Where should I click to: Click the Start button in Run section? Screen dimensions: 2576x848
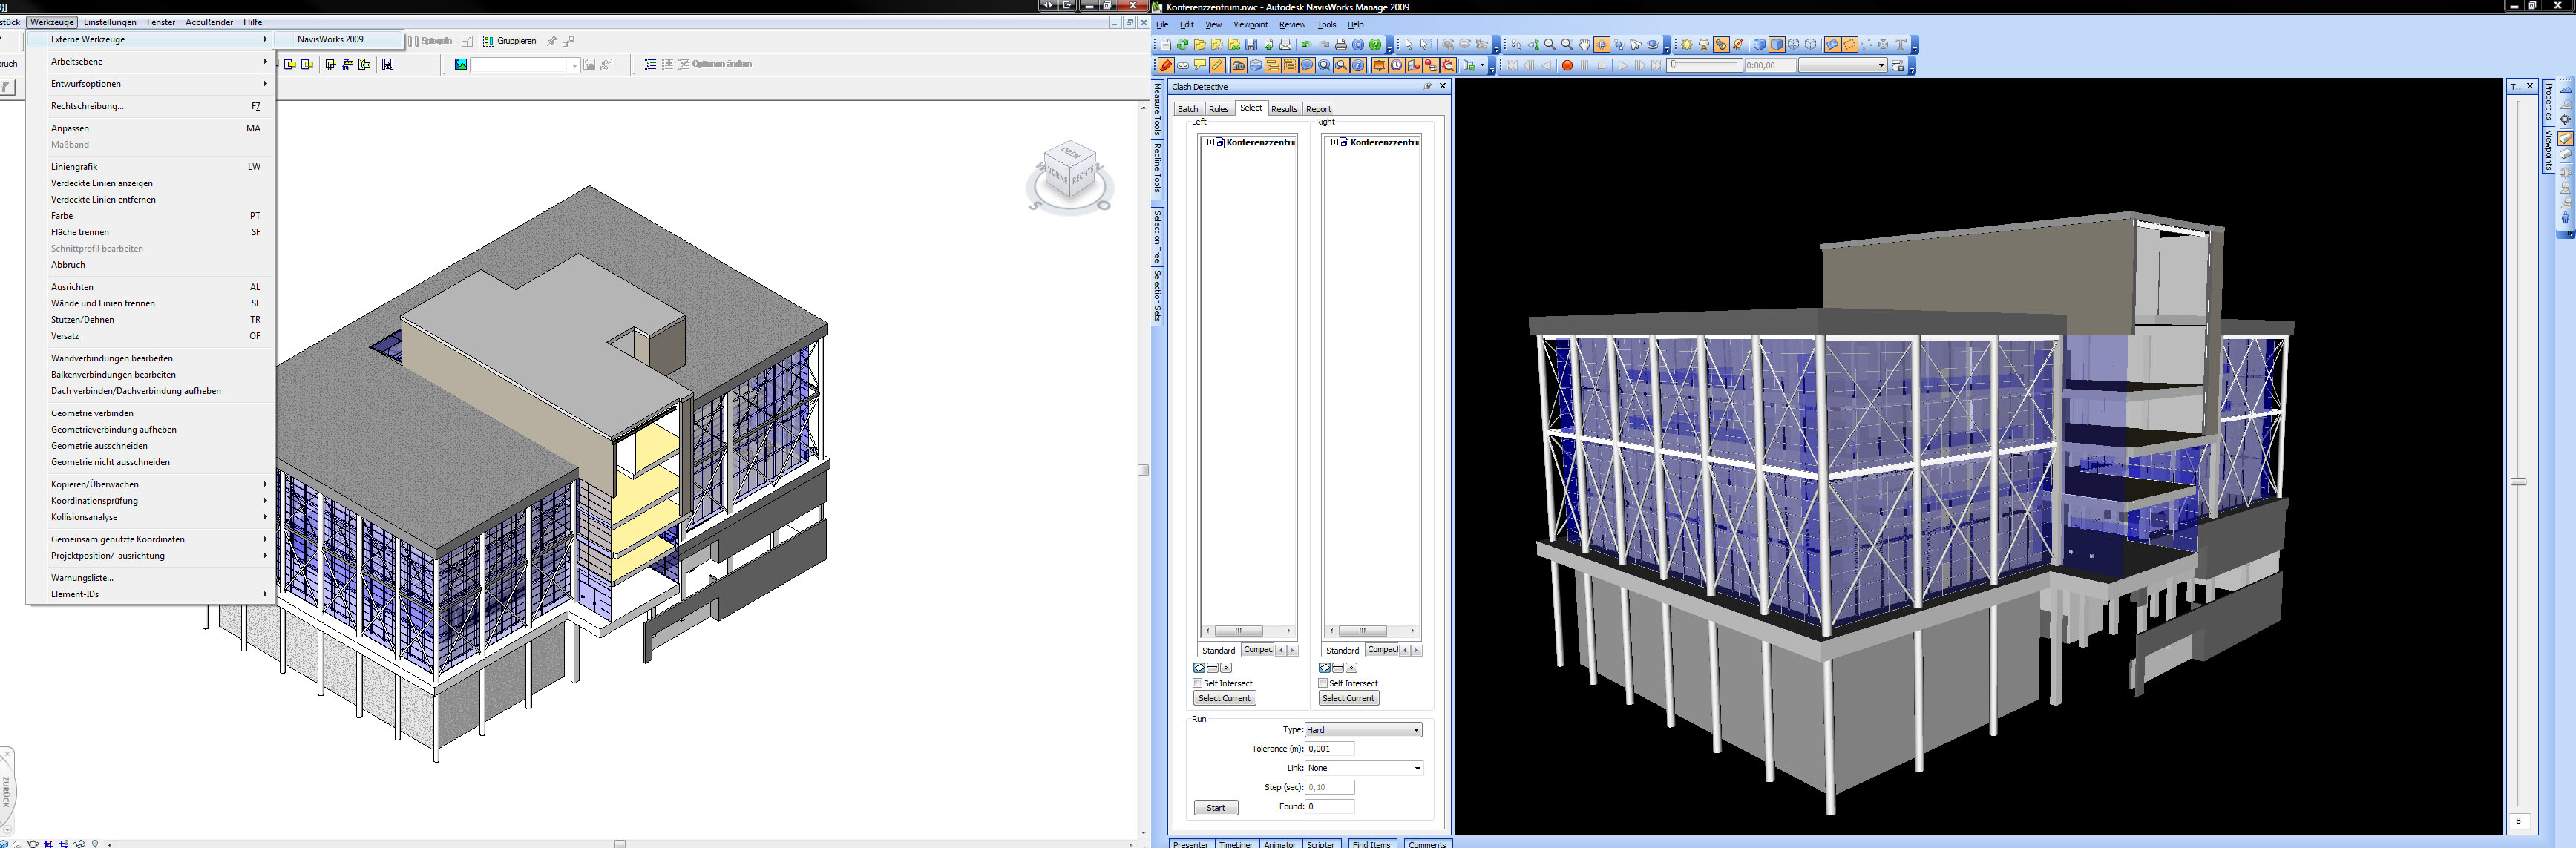tap(1216, 808)
